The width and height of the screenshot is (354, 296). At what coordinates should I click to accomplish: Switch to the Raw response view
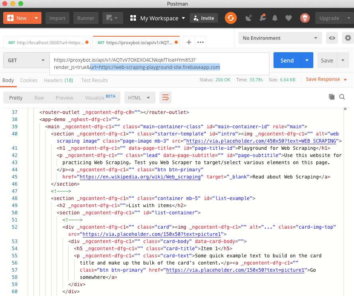tap(39, 97)
